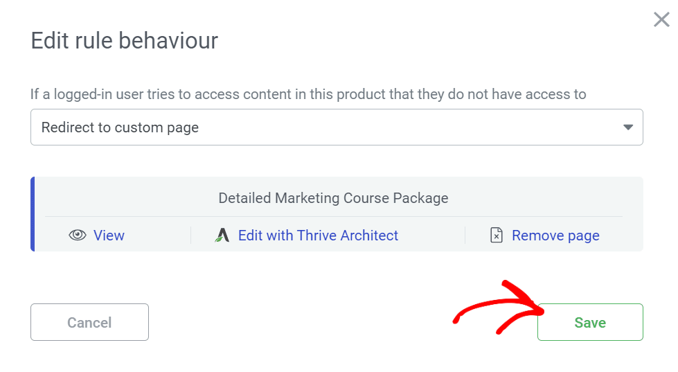This screenshot has width=678, height=372.
Task: Click the Detailed Marketing Course Package title
Action: coord(333,198)
